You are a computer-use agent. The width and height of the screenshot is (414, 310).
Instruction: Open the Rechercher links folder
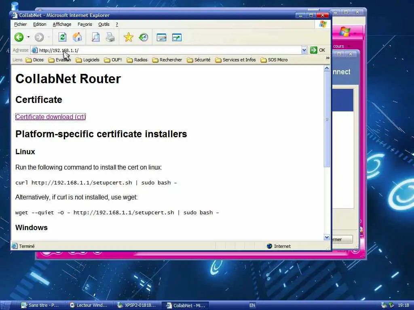(x=167, y=60)
